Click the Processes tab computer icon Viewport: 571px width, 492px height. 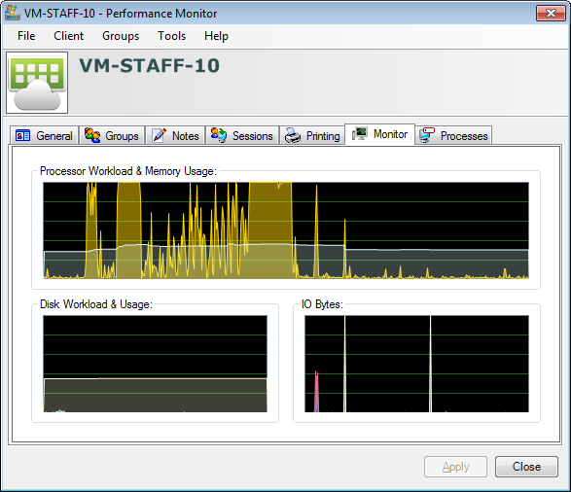pos(427,135)
